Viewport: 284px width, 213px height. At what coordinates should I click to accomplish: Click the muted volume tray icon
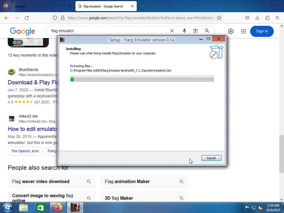[x=260, y=208]
